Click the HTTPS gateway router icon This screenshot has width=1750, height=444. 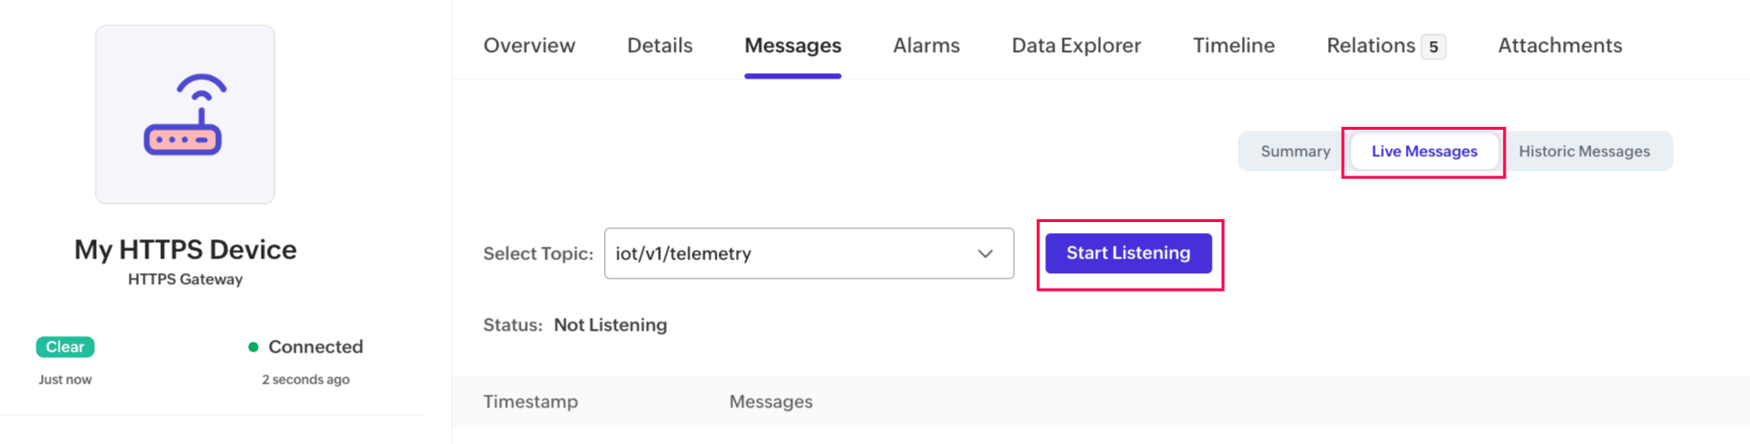184,114
